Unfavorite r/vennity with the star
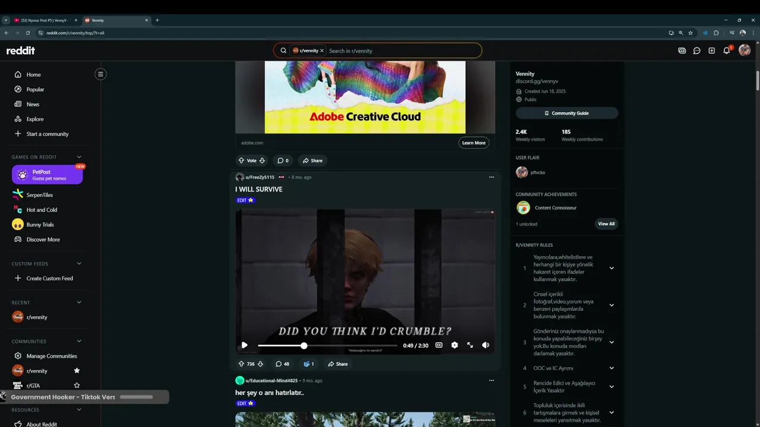The image size is (760, 427). (x=77, y=371)
